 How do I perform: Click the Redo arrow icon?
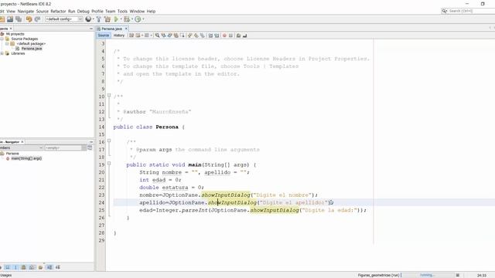tap(37, 19)
